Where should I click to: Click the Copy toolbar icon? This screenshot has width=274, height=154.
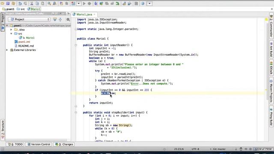[x=37, y=3]
